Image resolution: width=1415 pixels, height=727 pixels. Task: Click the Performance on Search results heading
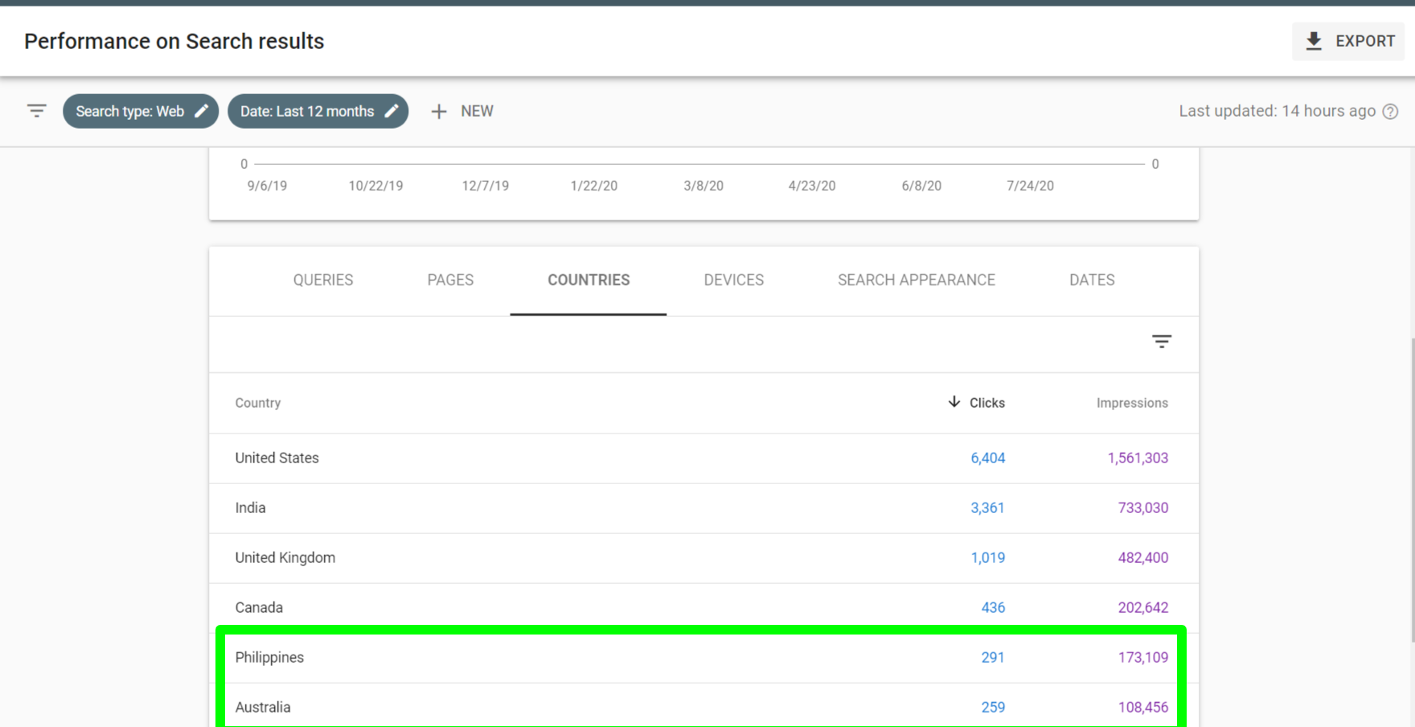tap(174, 41)
